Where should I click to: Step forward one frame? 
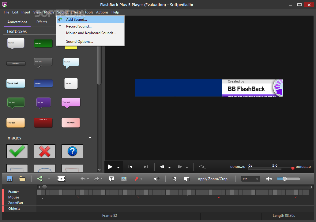[x=180, y=167]
